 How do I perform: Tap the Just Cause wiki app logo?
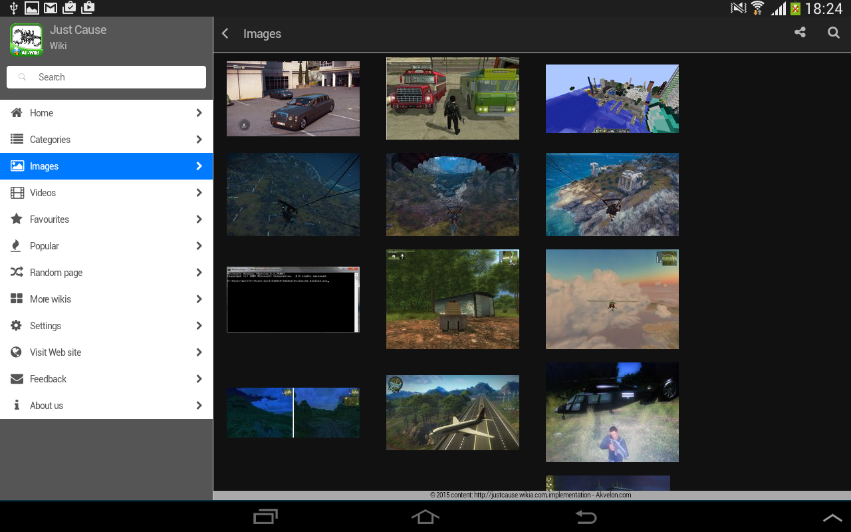point(27,40)
